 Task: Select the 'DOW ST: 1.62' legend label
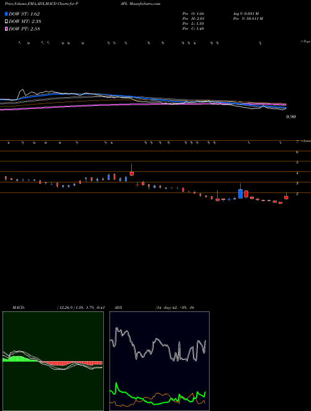[x=24, y=14]
